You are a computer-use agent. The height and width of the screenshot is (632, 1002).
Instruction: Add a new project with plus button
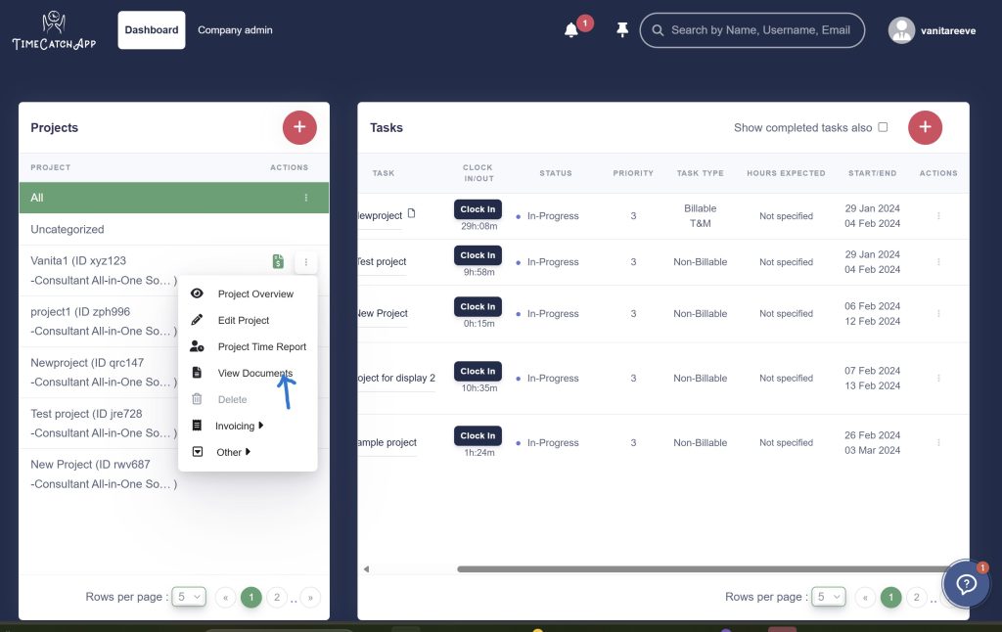point(299,127)
